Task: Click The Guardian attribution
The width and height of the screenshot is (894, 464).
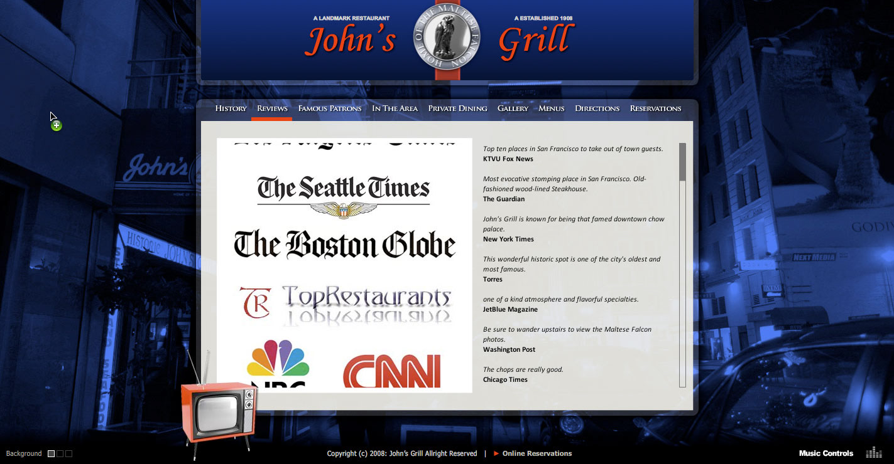Action: 503,199
